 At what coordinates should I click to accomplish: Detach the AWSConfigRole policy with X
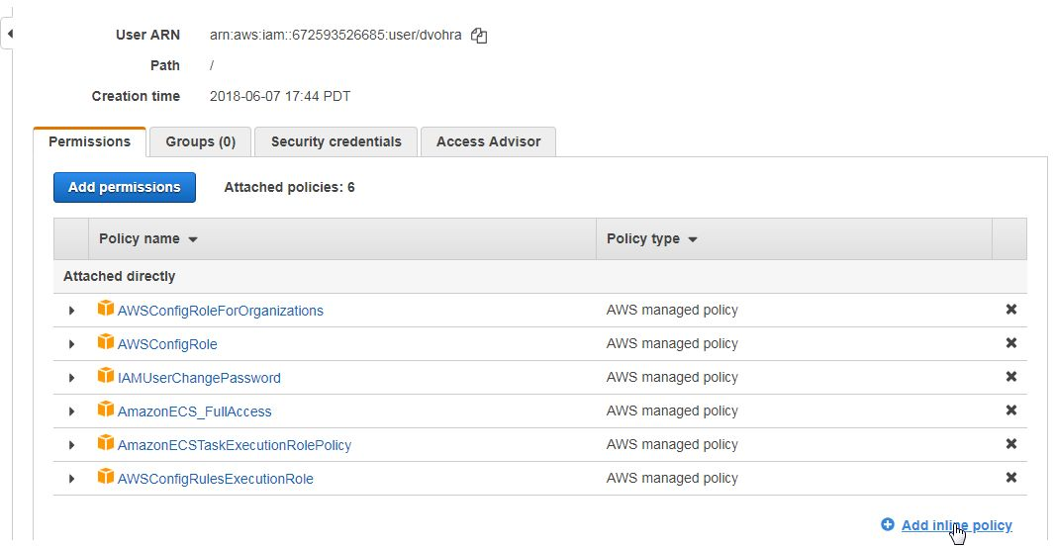click(1010, 343)
